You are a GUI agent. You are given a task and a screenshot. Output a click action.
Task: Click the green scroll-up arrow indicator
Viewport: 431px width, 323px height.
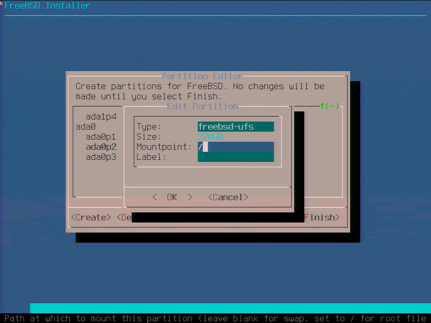(x=329, y=106)
